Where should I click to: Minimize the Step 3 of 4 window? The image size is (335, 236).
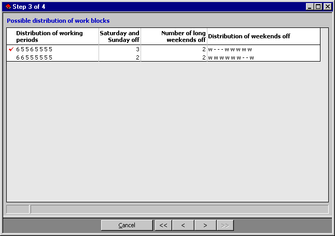tap(310, 7)
